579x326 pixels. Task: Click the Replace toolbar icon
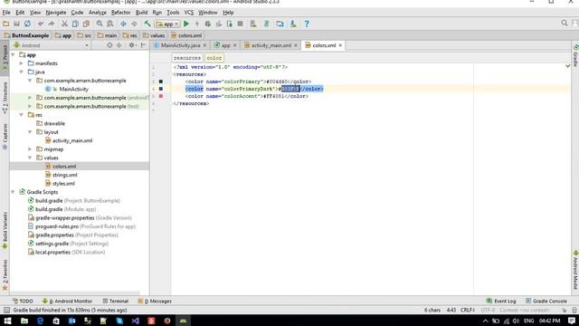110,24
